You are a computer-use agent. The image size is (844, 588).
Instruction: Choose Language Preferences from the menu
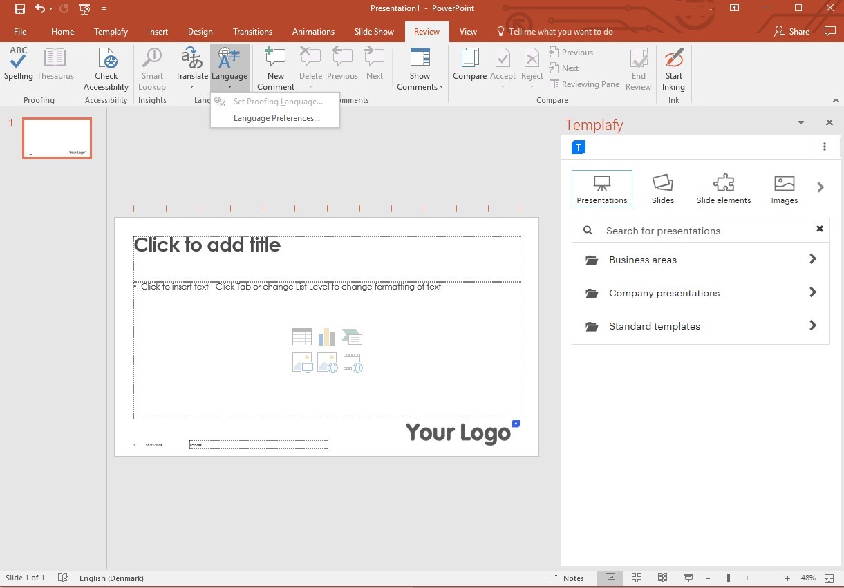[276, 117]
